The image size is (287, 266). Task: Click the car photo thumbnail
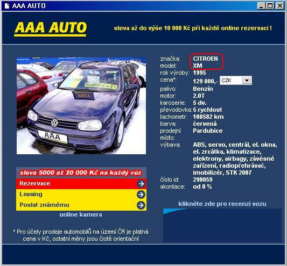(x=81, y=106)
